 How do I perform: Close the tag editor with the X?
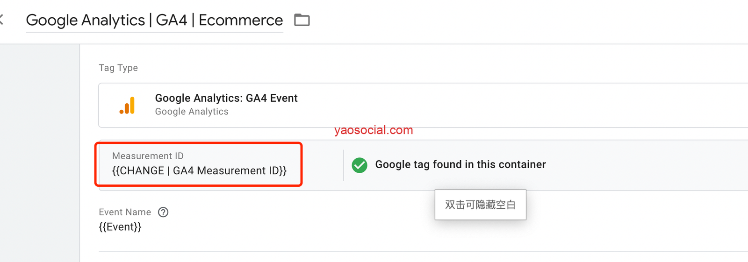[1, 20]
